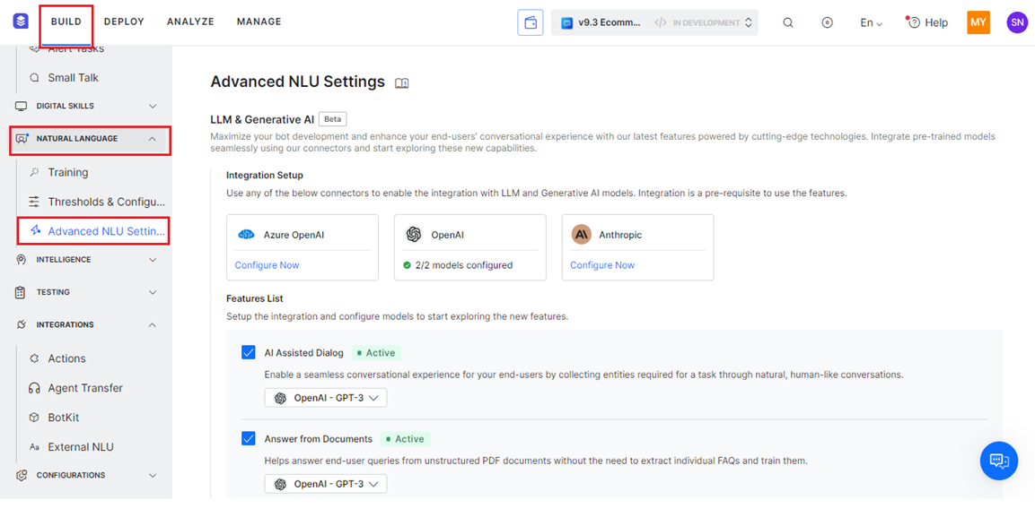Open the OpenAI - GPT-3 model dropdown under AI Assisted Dialog
This screenshot has width=1035, height=526.
(325, 397)
